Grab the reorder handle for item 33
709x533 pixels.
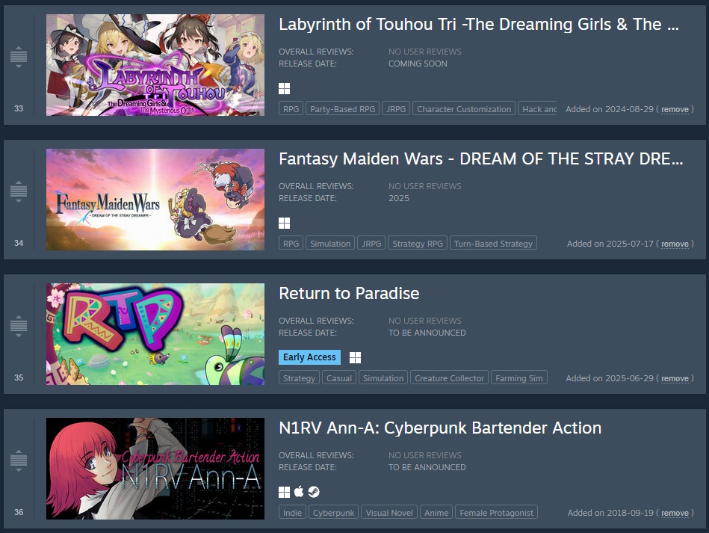tap(19, 57)
